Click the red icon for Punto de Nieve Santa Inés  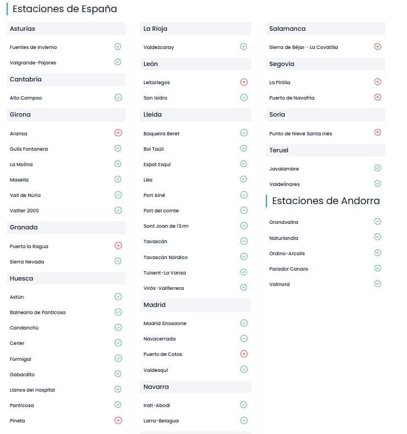click(377, 133)
